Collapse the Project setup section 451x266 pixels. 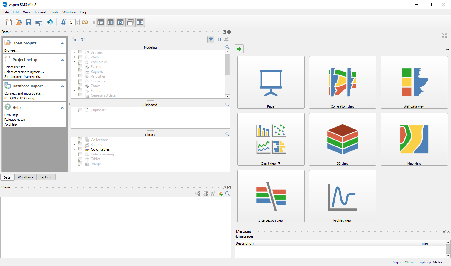point(62,60)
